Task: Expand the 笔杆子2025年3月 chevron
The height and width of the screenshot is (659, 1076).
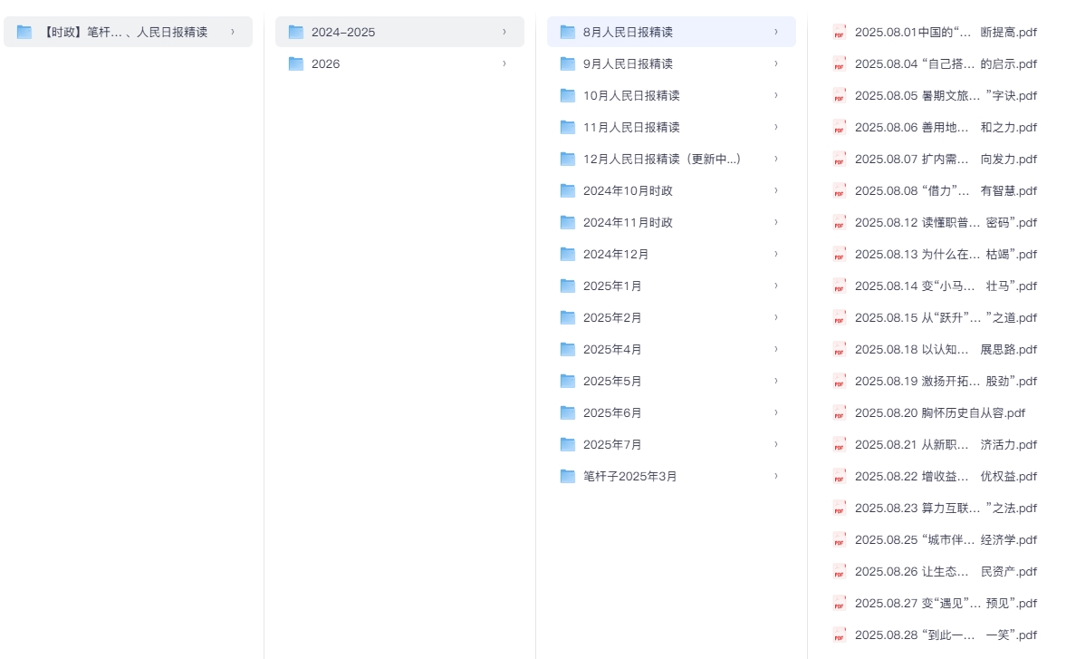Action: pyautogui.click(x=775, y=476)
